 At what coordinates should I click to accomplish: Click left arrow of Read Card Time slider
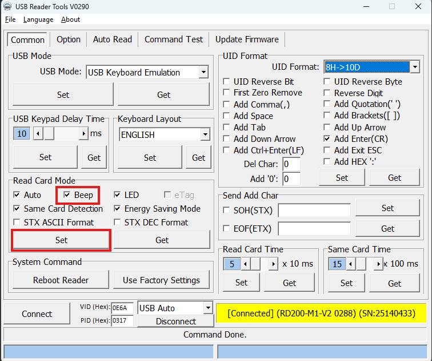246,264
